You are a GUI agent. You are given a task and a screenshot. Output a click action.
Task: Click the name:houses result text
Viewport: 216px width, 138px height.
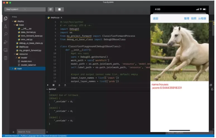click(160, 84)
